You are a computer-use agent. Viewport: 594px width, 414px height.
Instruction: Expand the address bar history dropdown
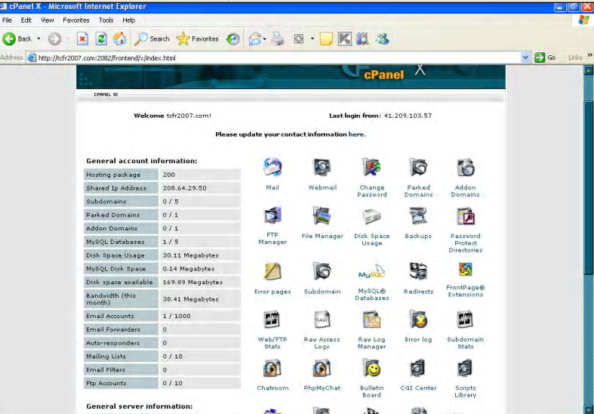point(525,57)
